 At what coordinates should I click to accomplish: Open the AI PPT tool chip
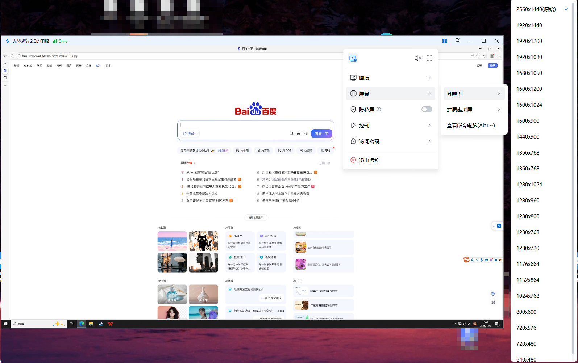[285, 151]
